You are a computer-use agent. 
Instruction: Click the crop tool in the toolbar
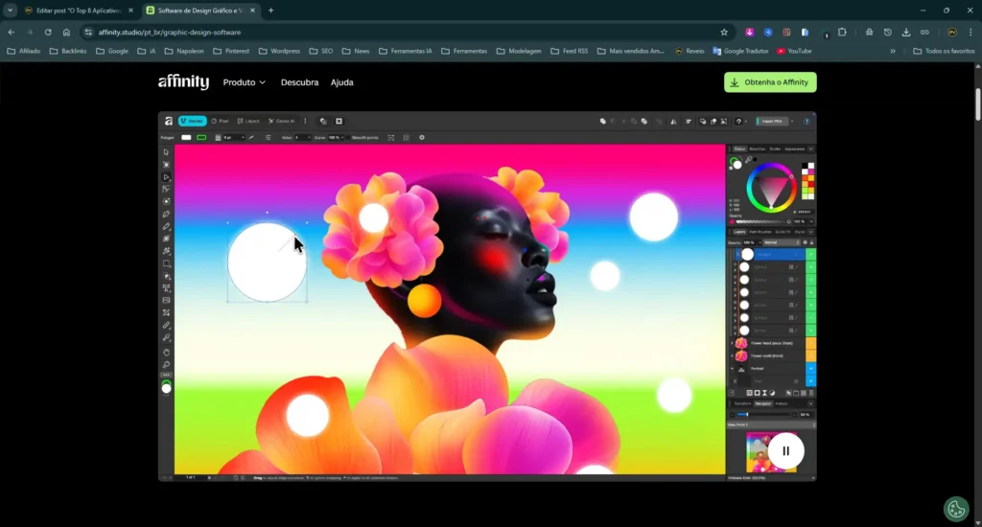166,312
